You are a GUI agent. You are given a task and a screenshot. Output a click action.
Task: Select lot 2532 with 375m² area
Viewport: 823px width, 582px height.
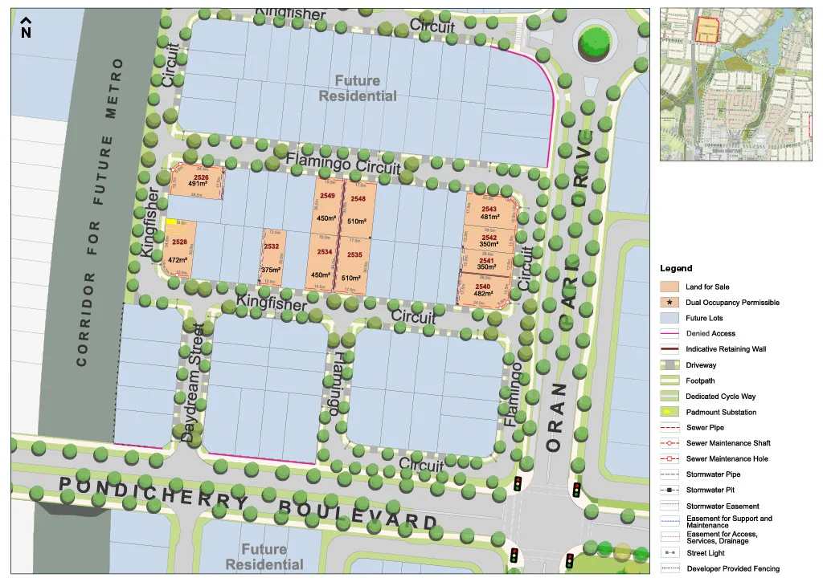272,258
